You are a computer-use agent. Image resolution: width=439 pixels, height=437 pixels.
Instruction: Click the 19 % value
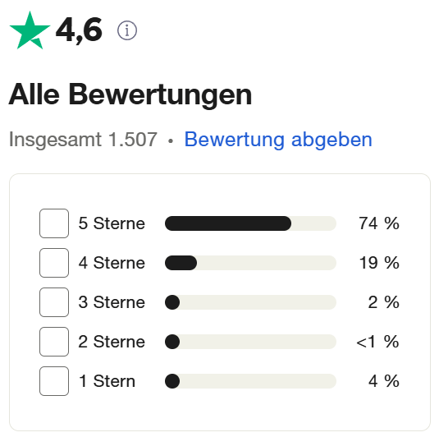pyautogui.click(x=379, y=263)
